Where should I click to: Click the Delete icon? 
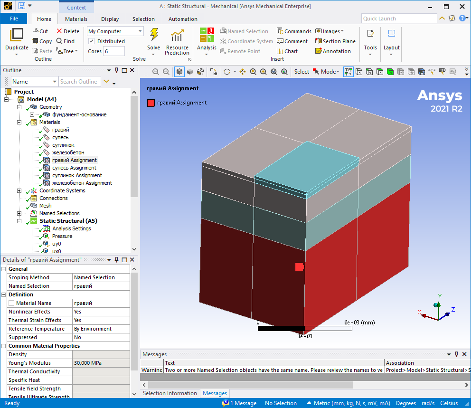59,31
